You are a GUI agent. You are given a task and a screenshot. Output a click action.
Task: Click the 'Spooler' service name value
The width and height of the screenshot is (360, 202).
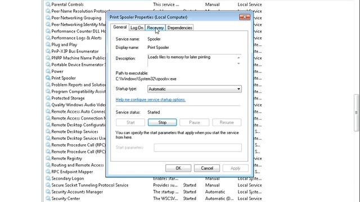pyautogui.click(x=154, y=39)
